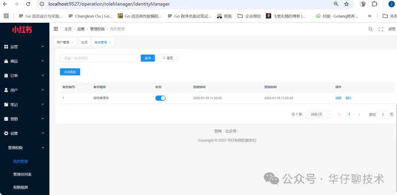This screenshot has height=195, width=397.
Task: Click 管理权限 in the breadcrumb
Action: (97, 29)
